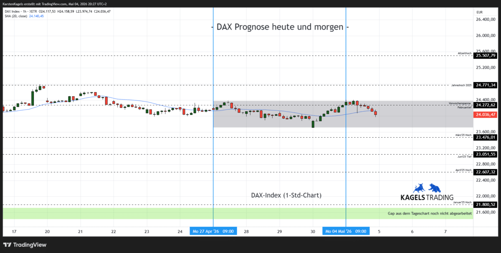Click the 21.600,00 price scale value
This screenshot has width=501, height=253.
coord(486,212)
